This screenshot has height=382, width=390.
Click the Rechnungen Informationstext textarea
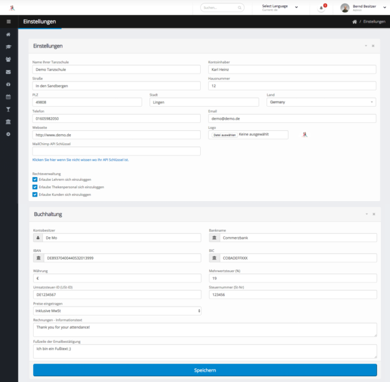205,330
